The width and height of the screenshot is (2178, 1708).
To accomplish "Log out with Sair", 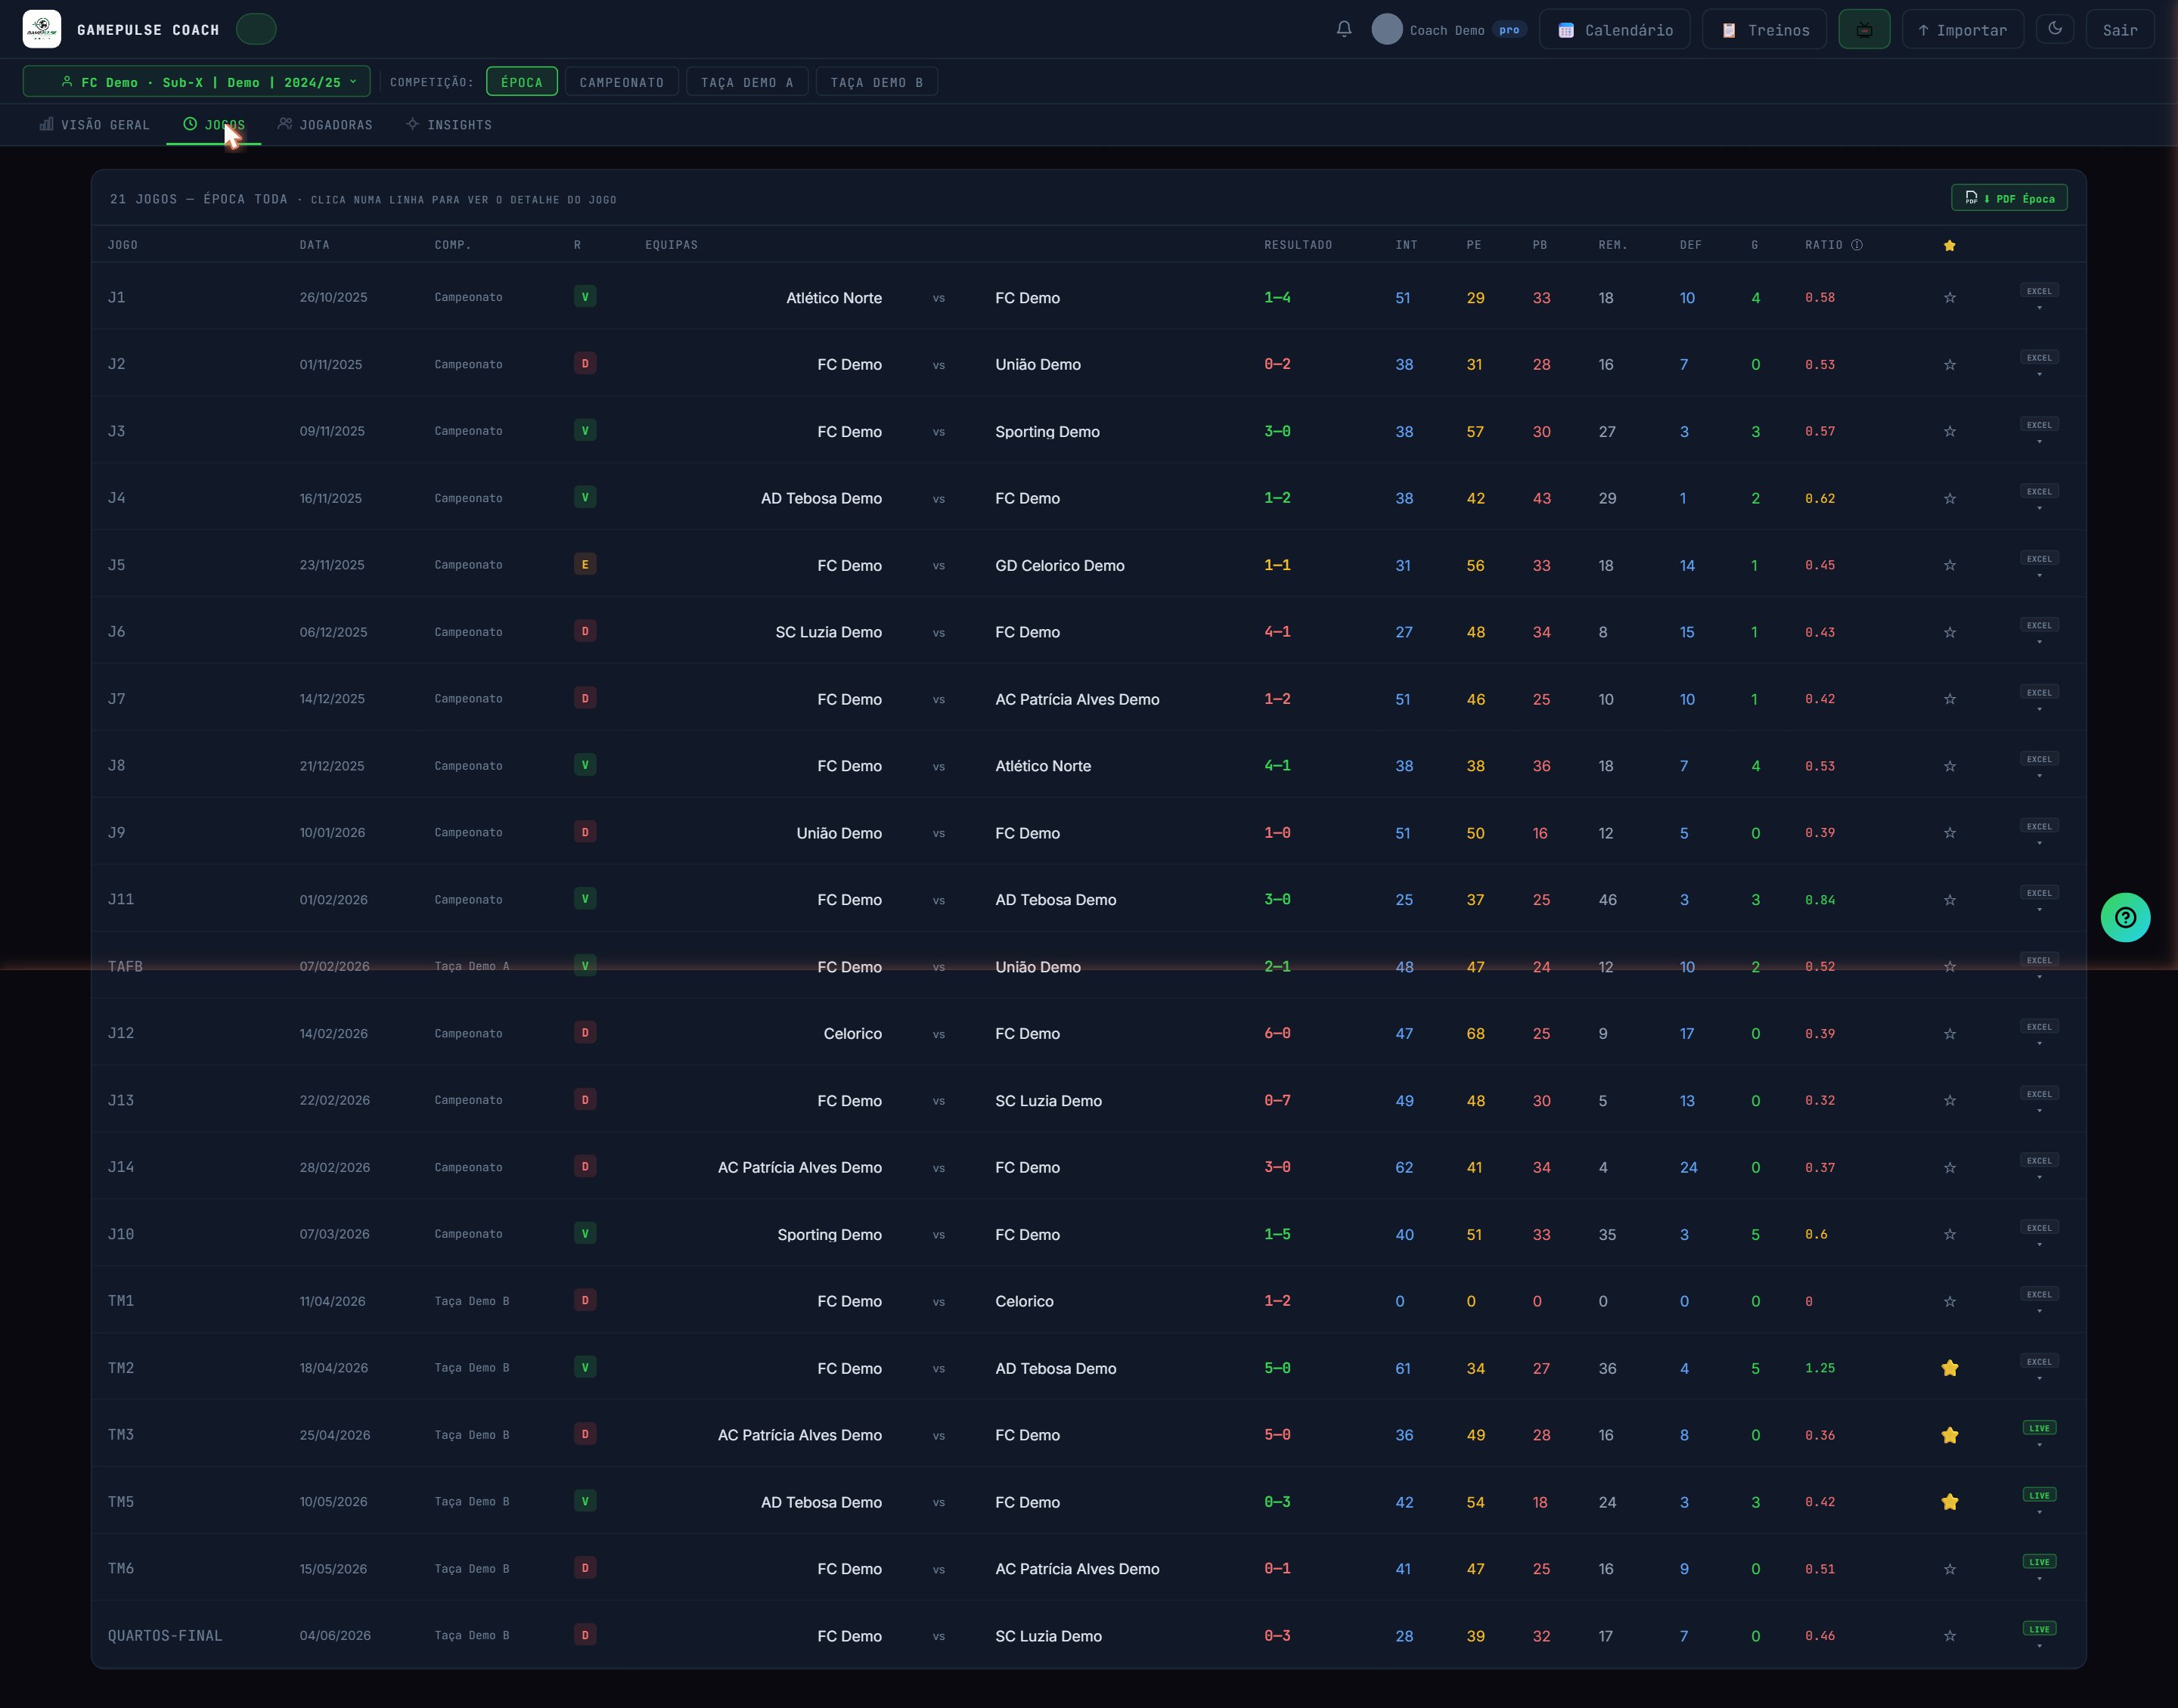I will 2120,29.
